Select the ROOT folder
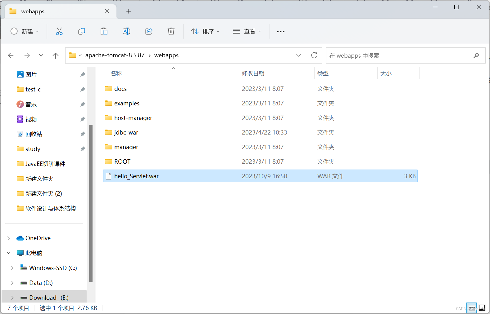This screenshot has width=490, height=314. (122, 161)
